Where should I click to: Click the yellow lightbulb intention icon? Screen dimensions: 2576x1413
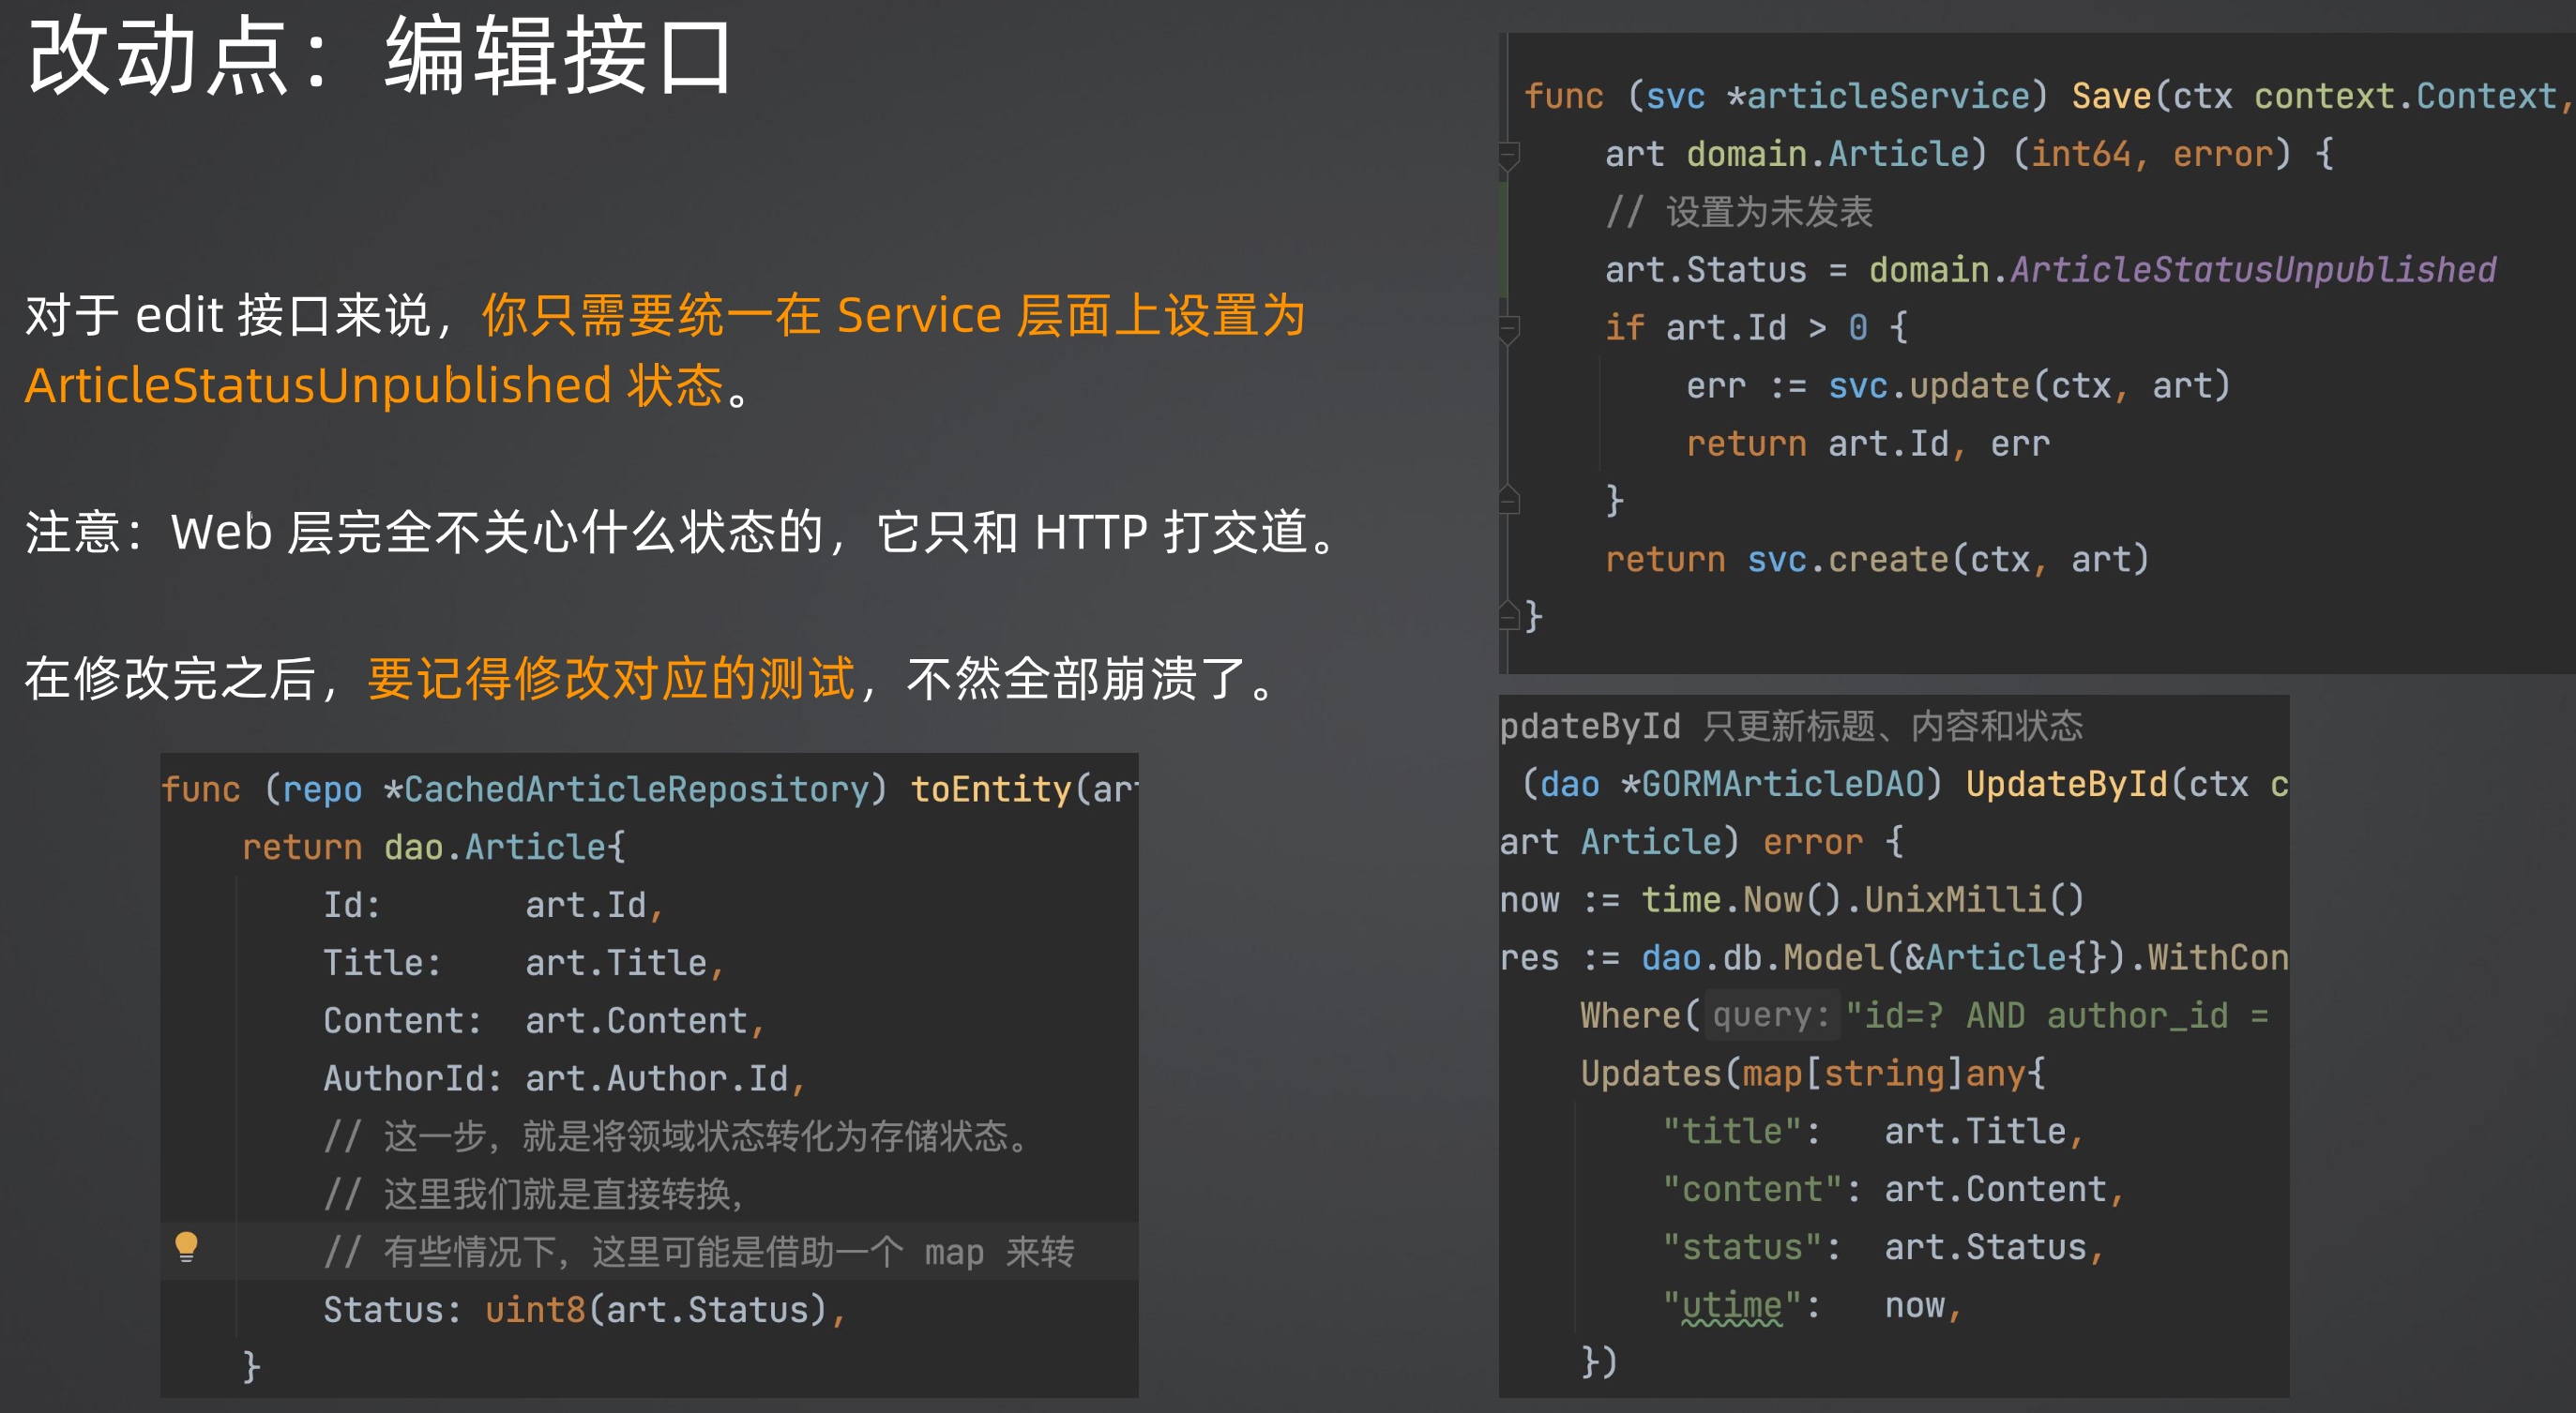(x=186, y=1247)
